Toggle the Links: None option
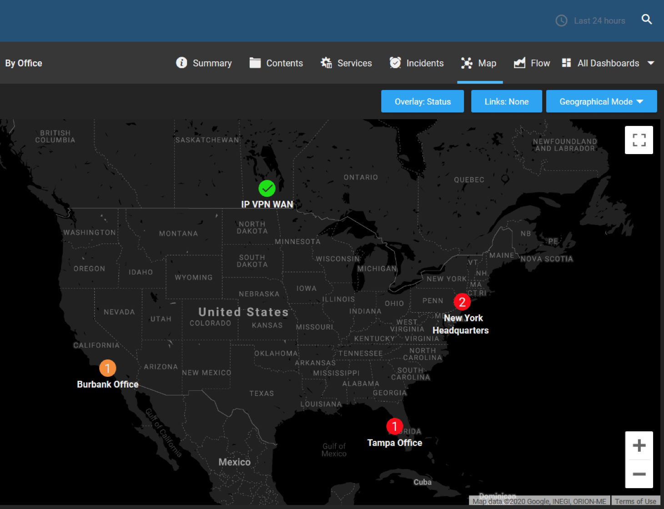Screen dimensions: 664x509 click(506, 101)
